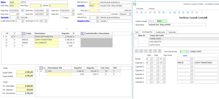Image resolution: width=219 pixels, height=99 pixels.
Task: Click the 22% IVA description cell
Action: pos(59,71)
